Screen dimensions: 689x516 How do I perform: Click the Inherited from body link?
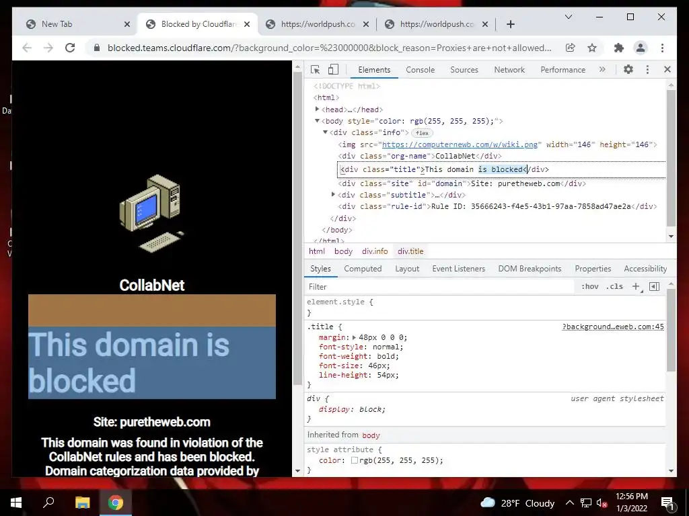[x=371, y=435]
